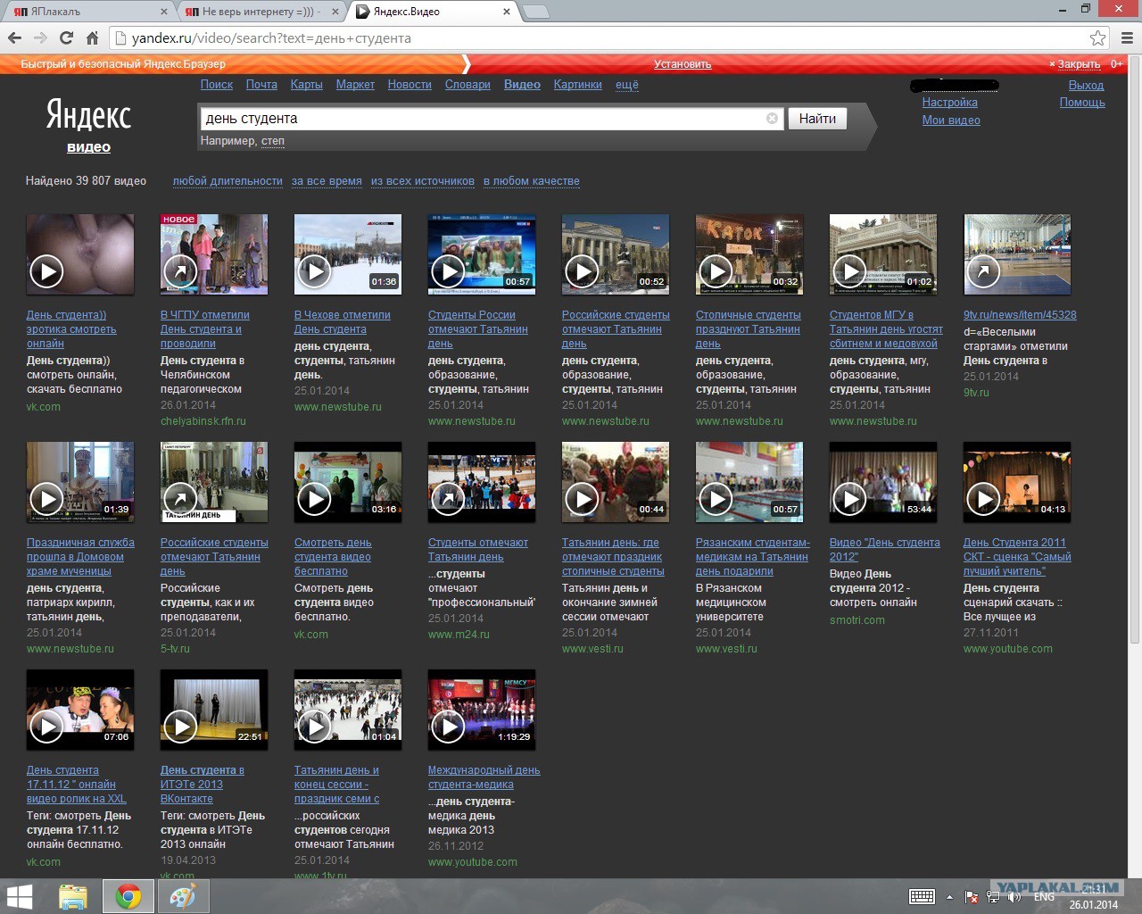Click the 'степ' example query link
This screenshot has height=914, width=1142.
[x=273, y=141]
